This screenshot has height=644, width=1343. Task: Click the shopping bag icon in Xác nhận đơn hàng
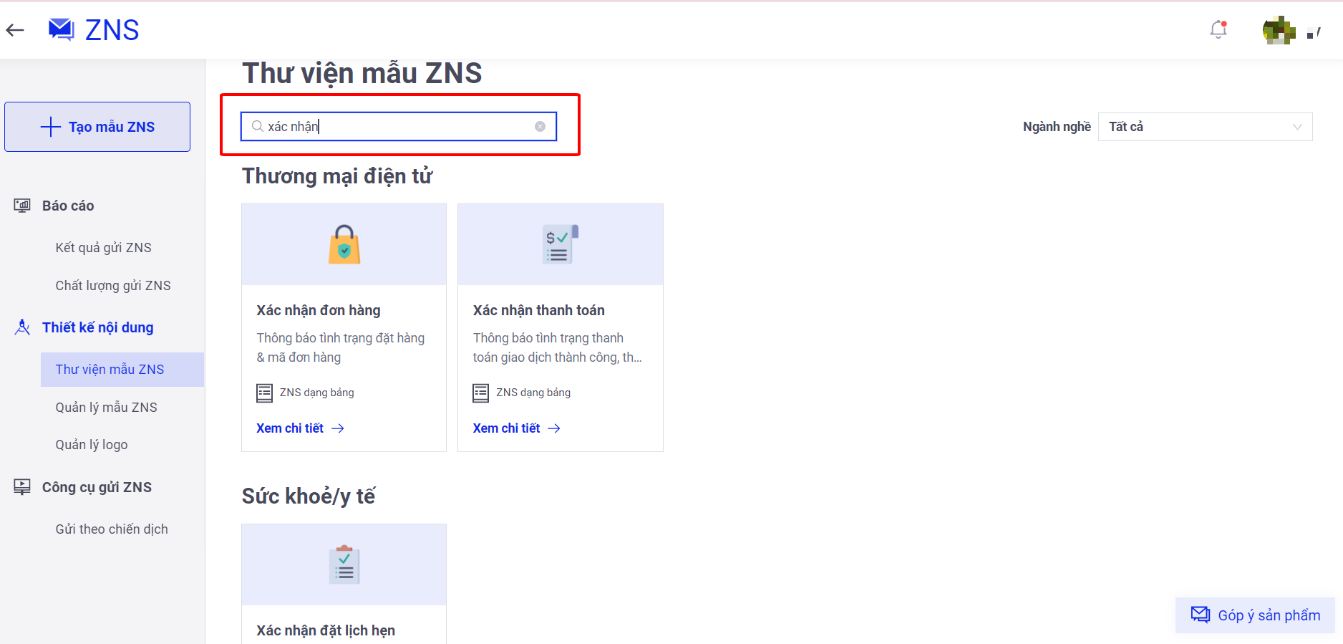pos(344,244)
